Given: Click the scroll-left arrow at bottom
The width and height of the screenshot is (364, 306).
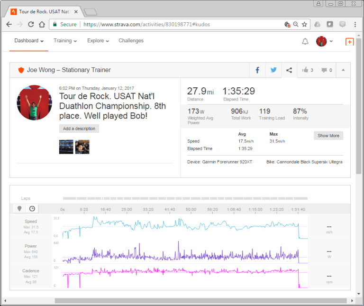Looking at the screenshot, I should click(x=5, y=301).
